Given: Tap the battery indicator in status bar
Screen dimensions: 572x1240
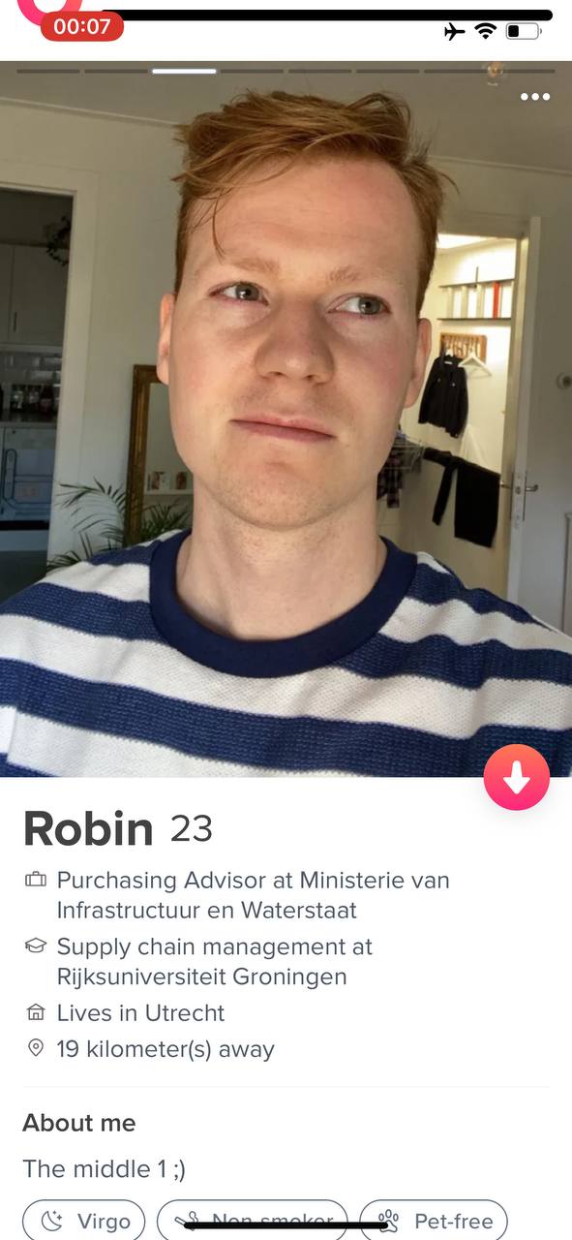Looking at the screenshot, I should pos(524,31).
